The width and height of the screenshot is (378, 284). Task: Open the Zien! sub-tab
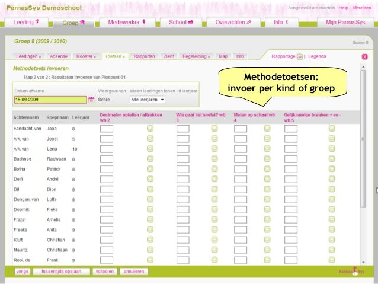coord(169,56)
